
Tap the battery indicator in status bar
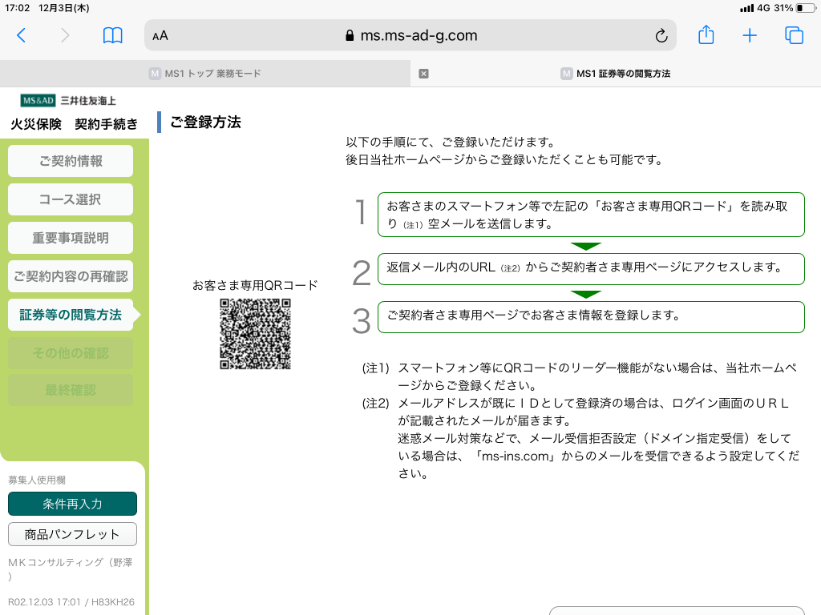point(806,8)
